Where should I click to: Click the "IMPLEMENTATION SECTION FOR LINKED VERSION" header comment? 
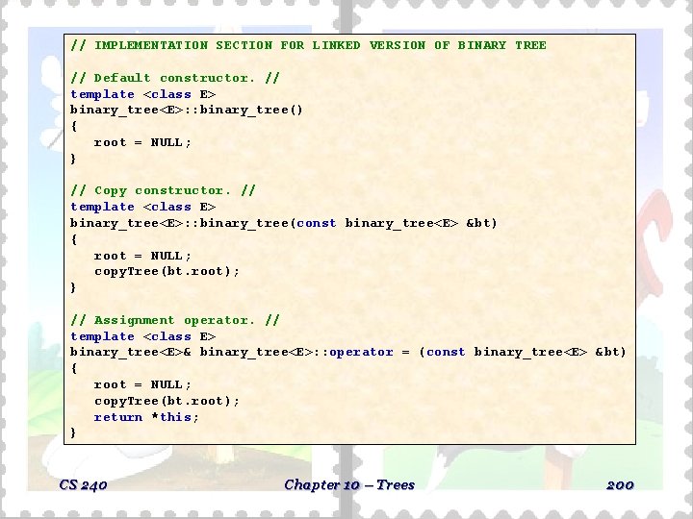[309, 45]
